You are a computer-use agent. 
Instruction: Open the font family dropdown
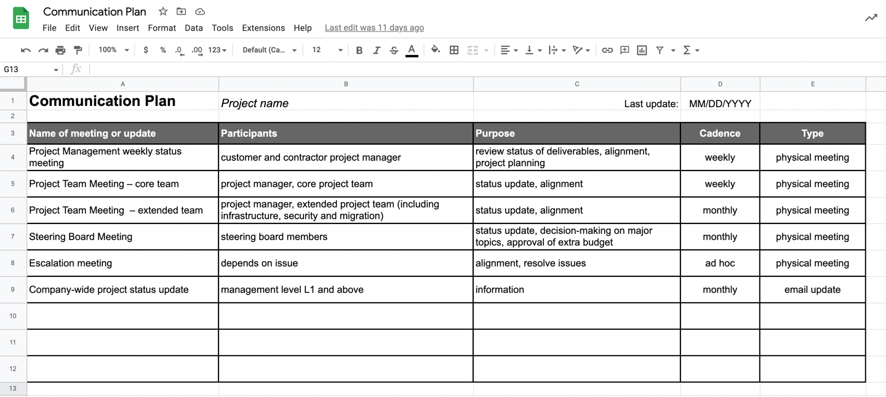click(269, 50)
